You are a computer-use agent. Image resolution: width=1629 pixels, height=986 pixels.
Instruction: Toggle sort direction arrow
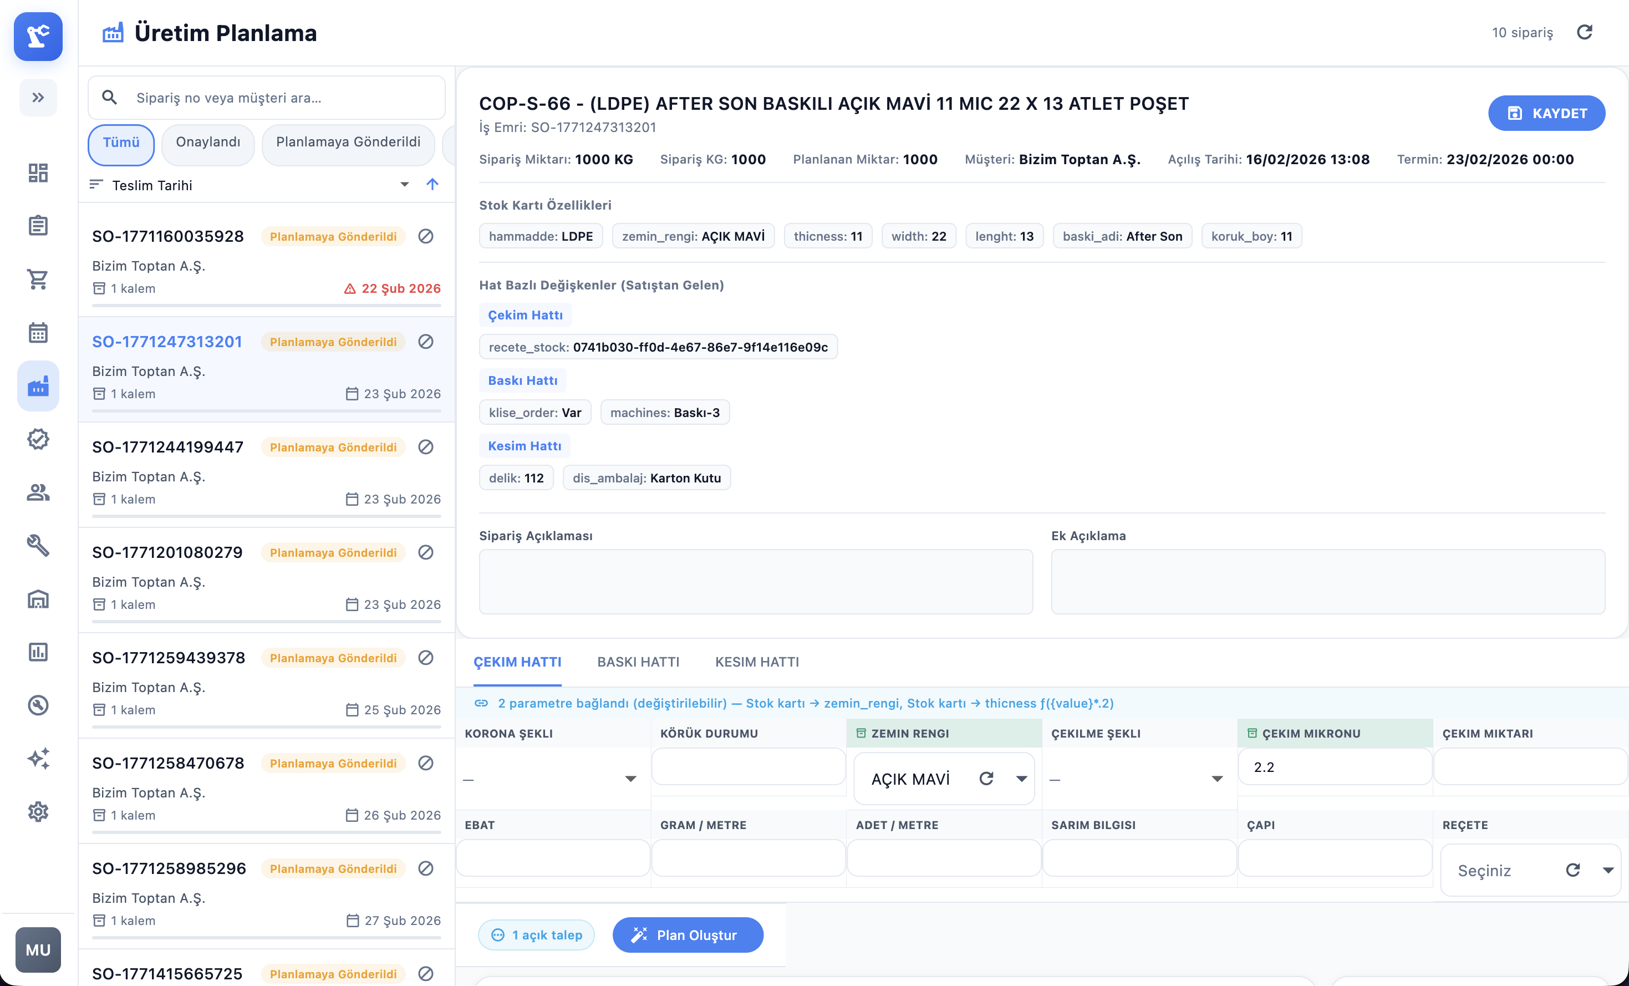click(432, 185)
